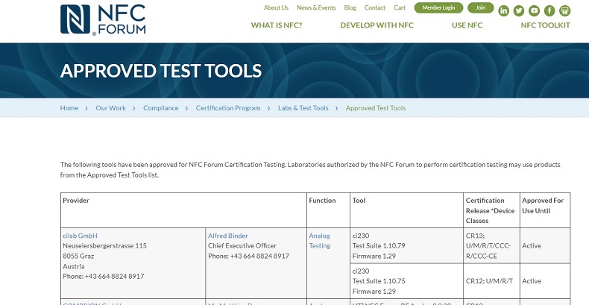589x305 pixels.
Task: Open the Contact page
Action: click(x=375, y=7)
